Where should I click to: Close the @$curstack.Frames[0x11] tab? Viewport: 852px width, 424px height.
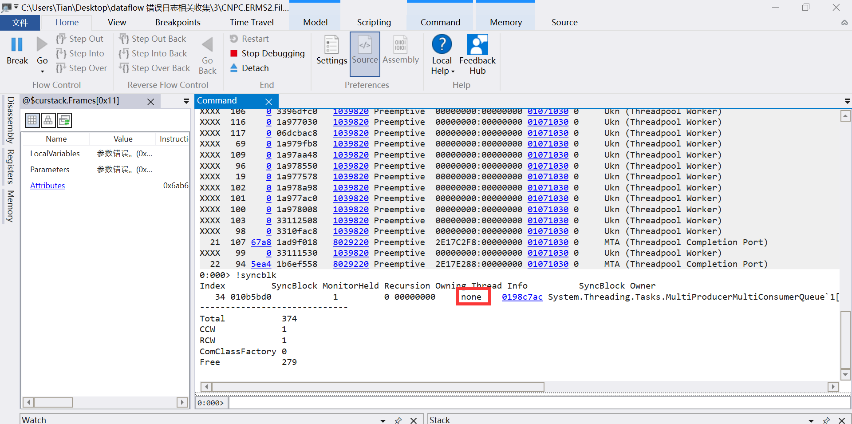151,102
